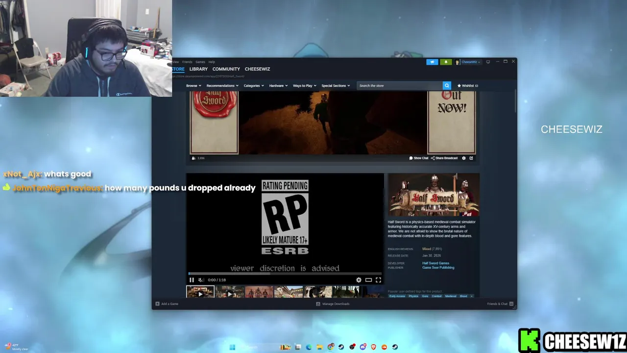Click the Steam page vertical scrollbar
627x353 pixels.
click(515, 101)
